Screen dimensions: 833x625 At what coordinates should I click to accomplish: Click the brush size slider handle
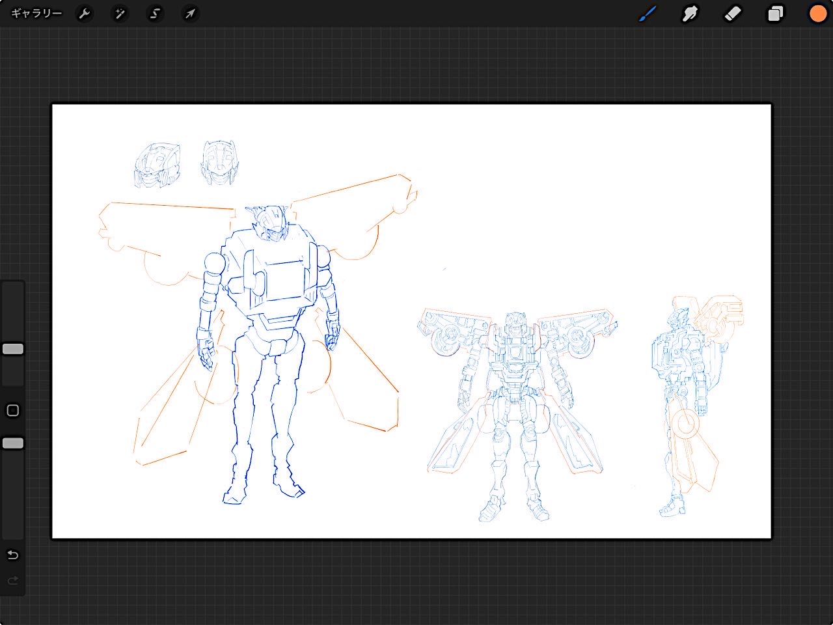click(13, 349)
